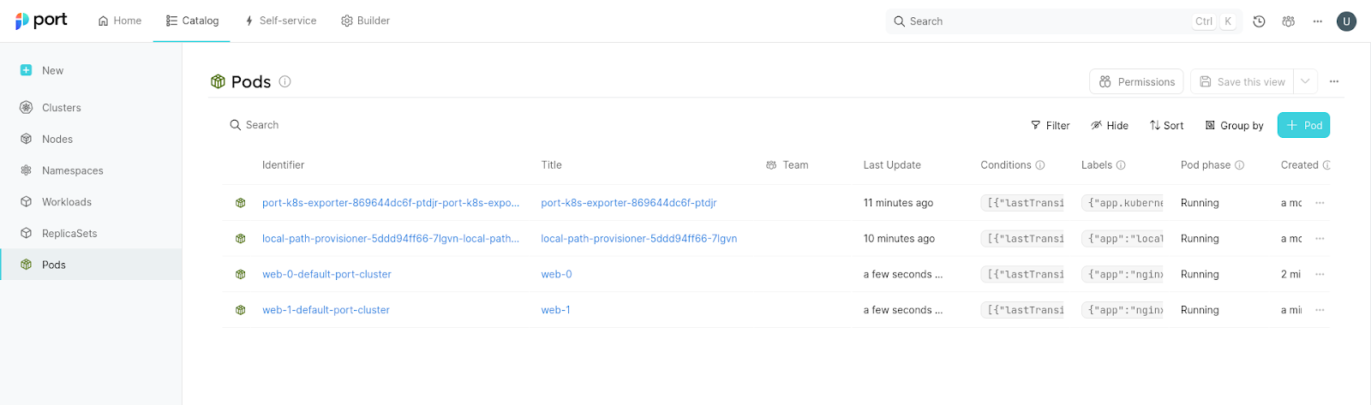1371x405 pixels.
Task: Open page options ellipsis near Save view
Action: click(1334, 81)
